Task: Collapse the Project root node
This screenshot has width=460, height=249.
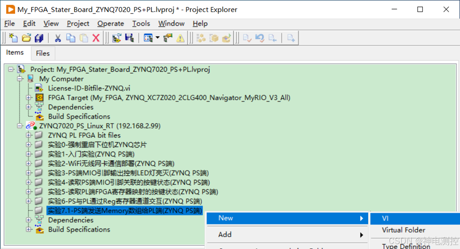Action: click(11, 70)
